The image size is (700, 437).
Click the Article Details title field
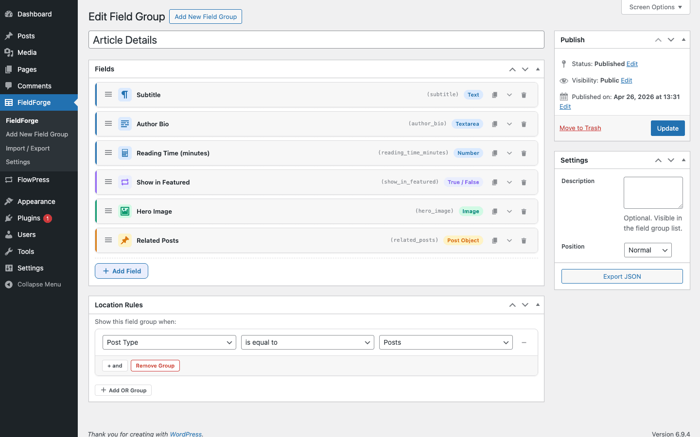pos(316,40)
